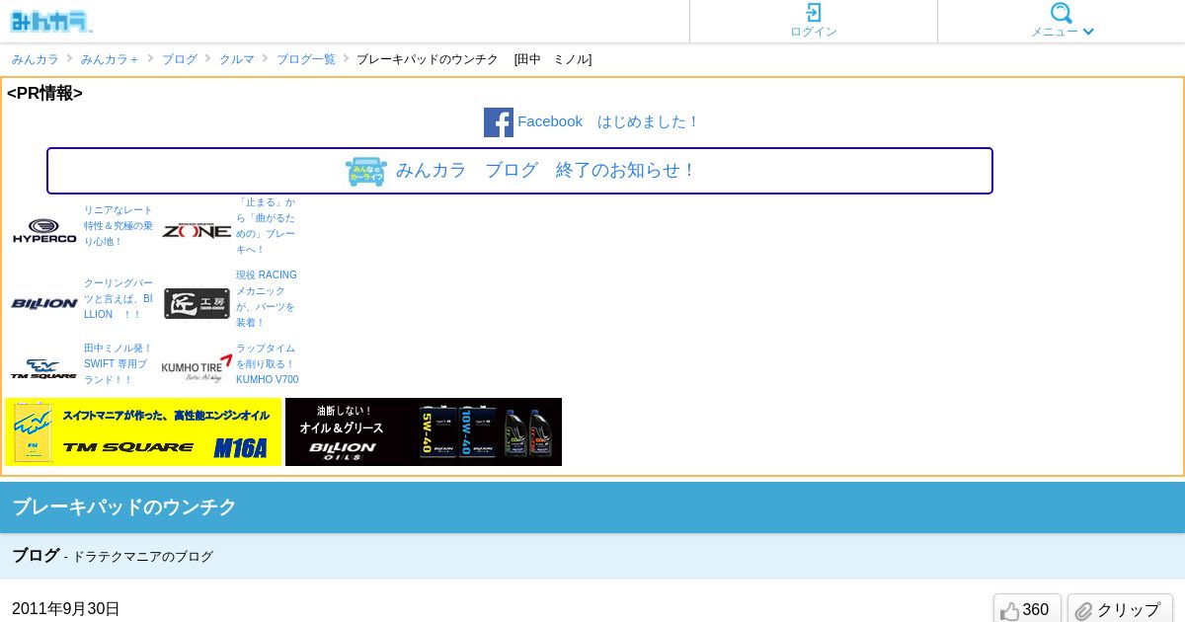The height and width of the screenshot is (622, 1185).
Task: Go to みんカラ breadcrumb home
Action: pyautogui.click(x=36, y=59)
